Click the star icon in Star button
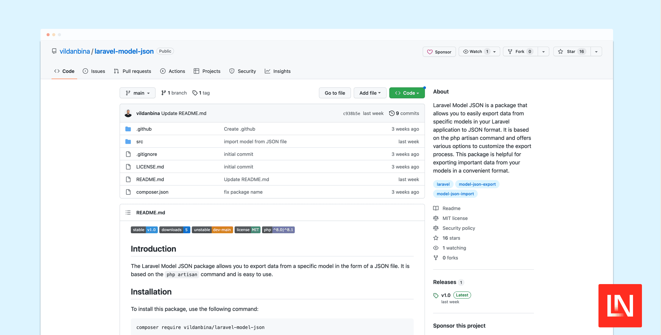Viewport: 661px width, 335px height. [x=561, y=52]
